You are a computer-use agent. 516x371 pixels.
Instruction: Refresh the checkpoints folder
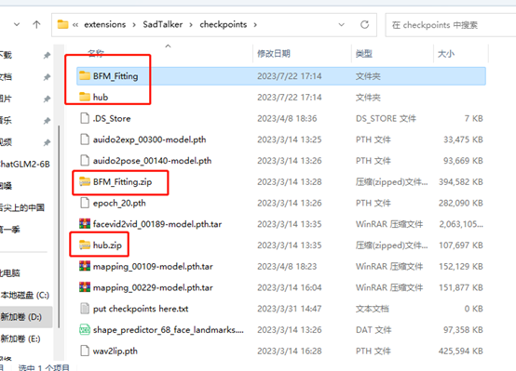[364, 25]
